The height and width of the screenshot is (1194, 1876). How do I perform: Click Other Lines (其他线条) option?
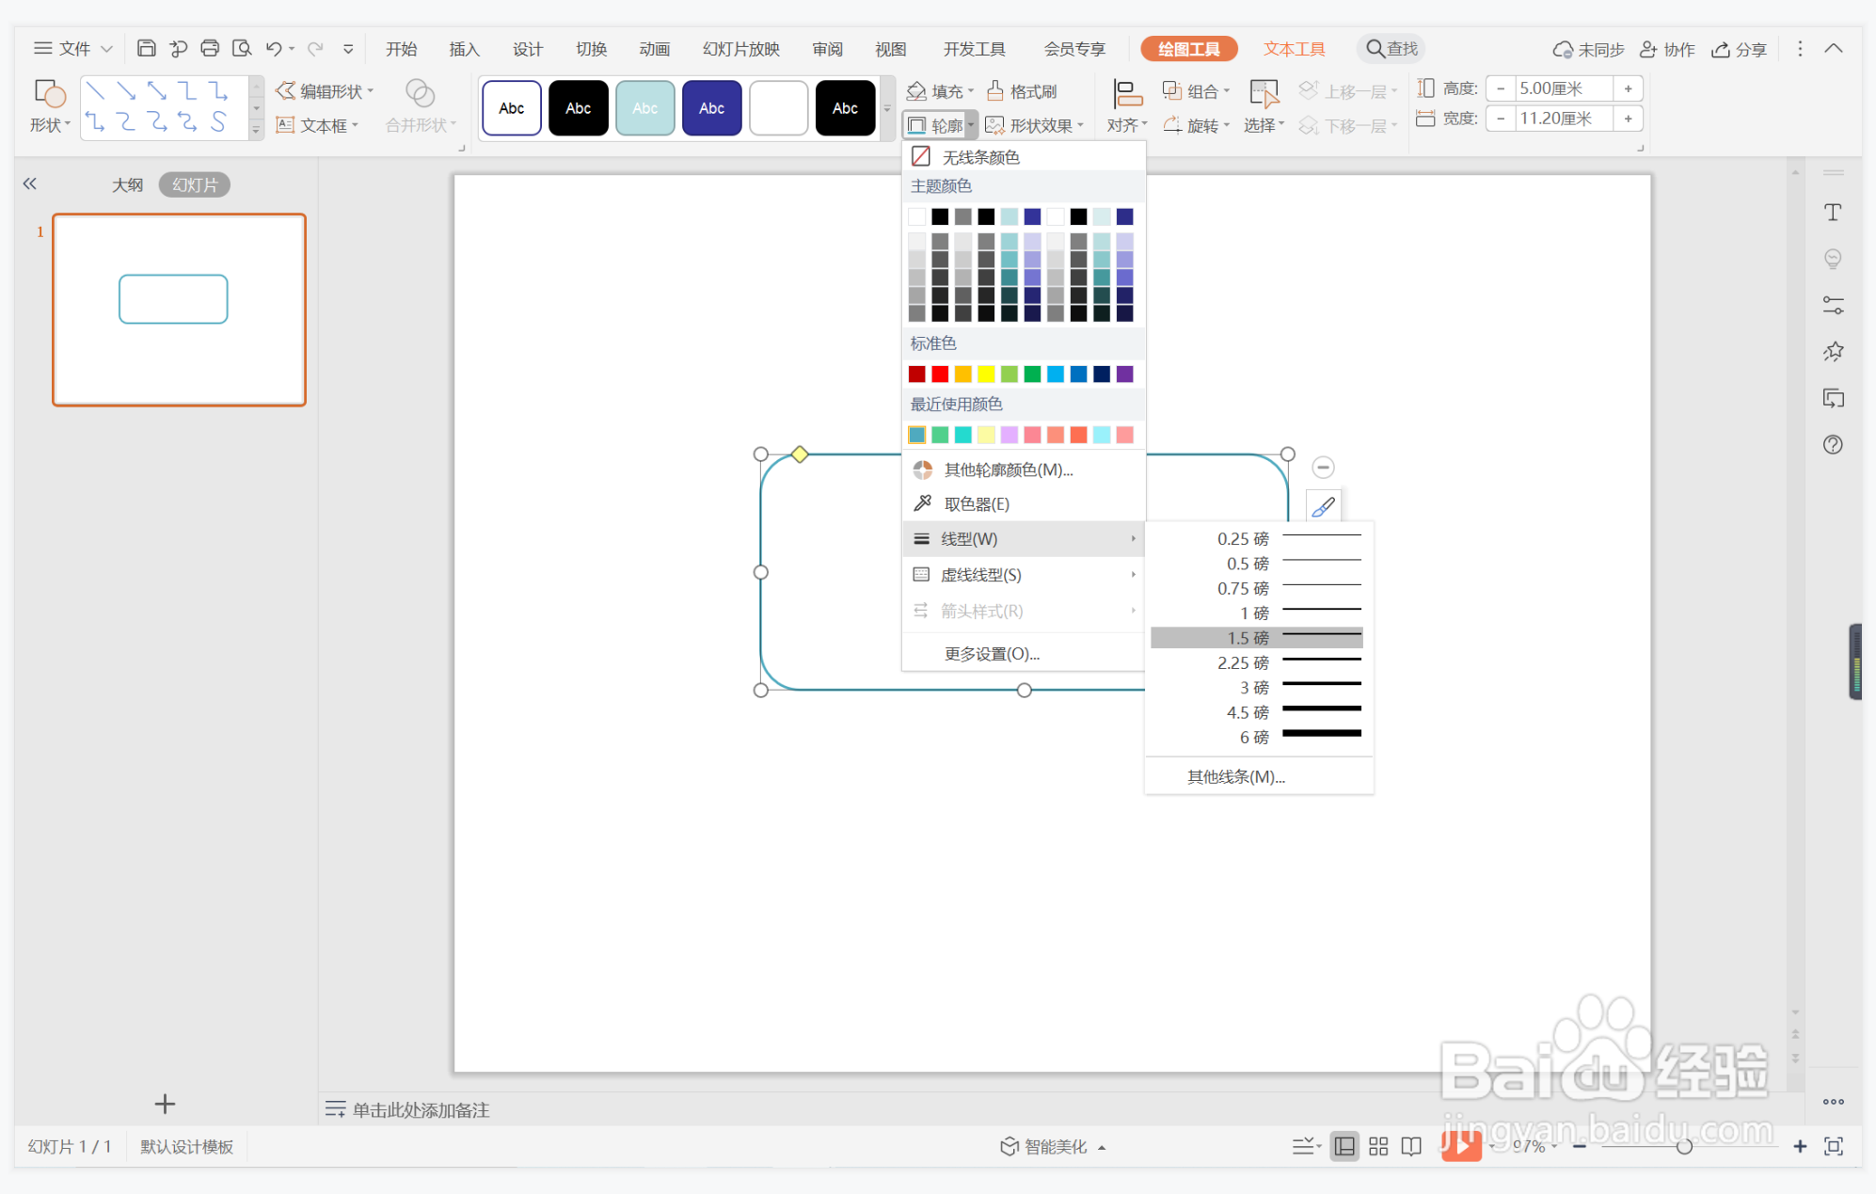coord(1236,776)
